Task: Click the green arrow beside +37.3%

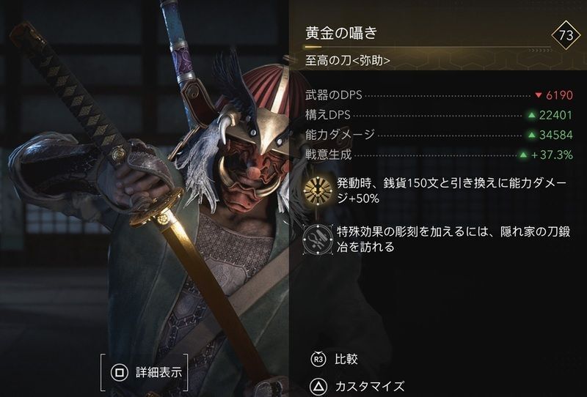Action: tap(523, 155)
